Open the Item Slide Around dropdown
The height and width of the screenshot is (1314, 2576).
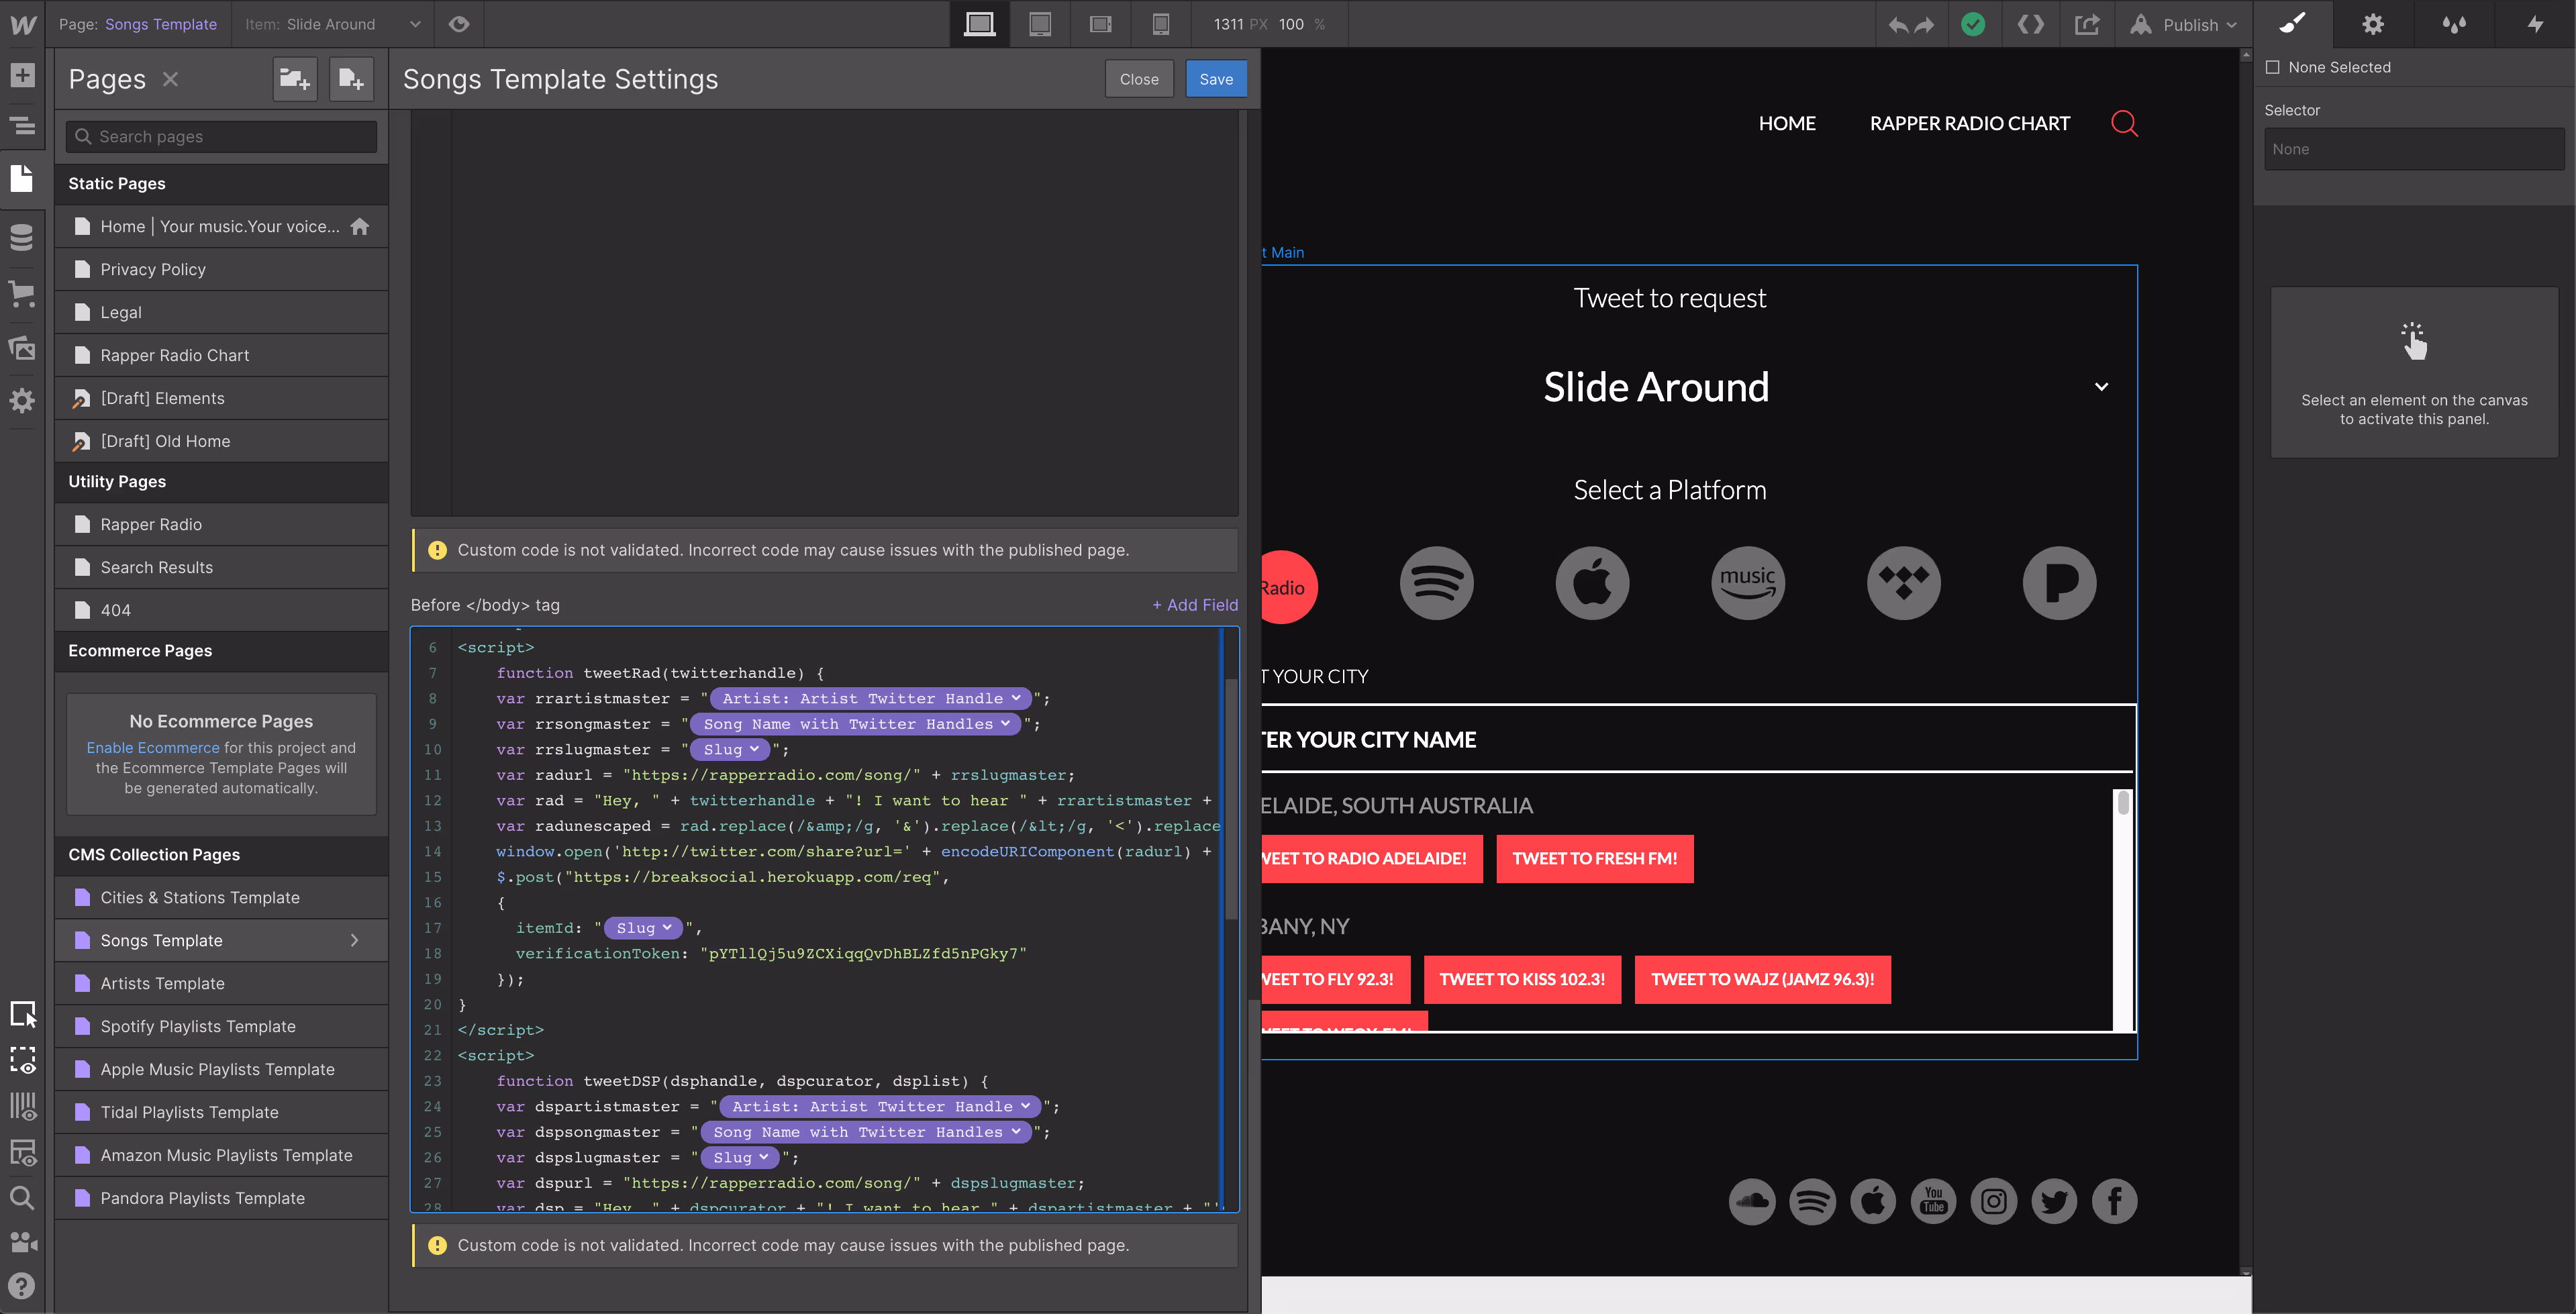tap(333, 24)
